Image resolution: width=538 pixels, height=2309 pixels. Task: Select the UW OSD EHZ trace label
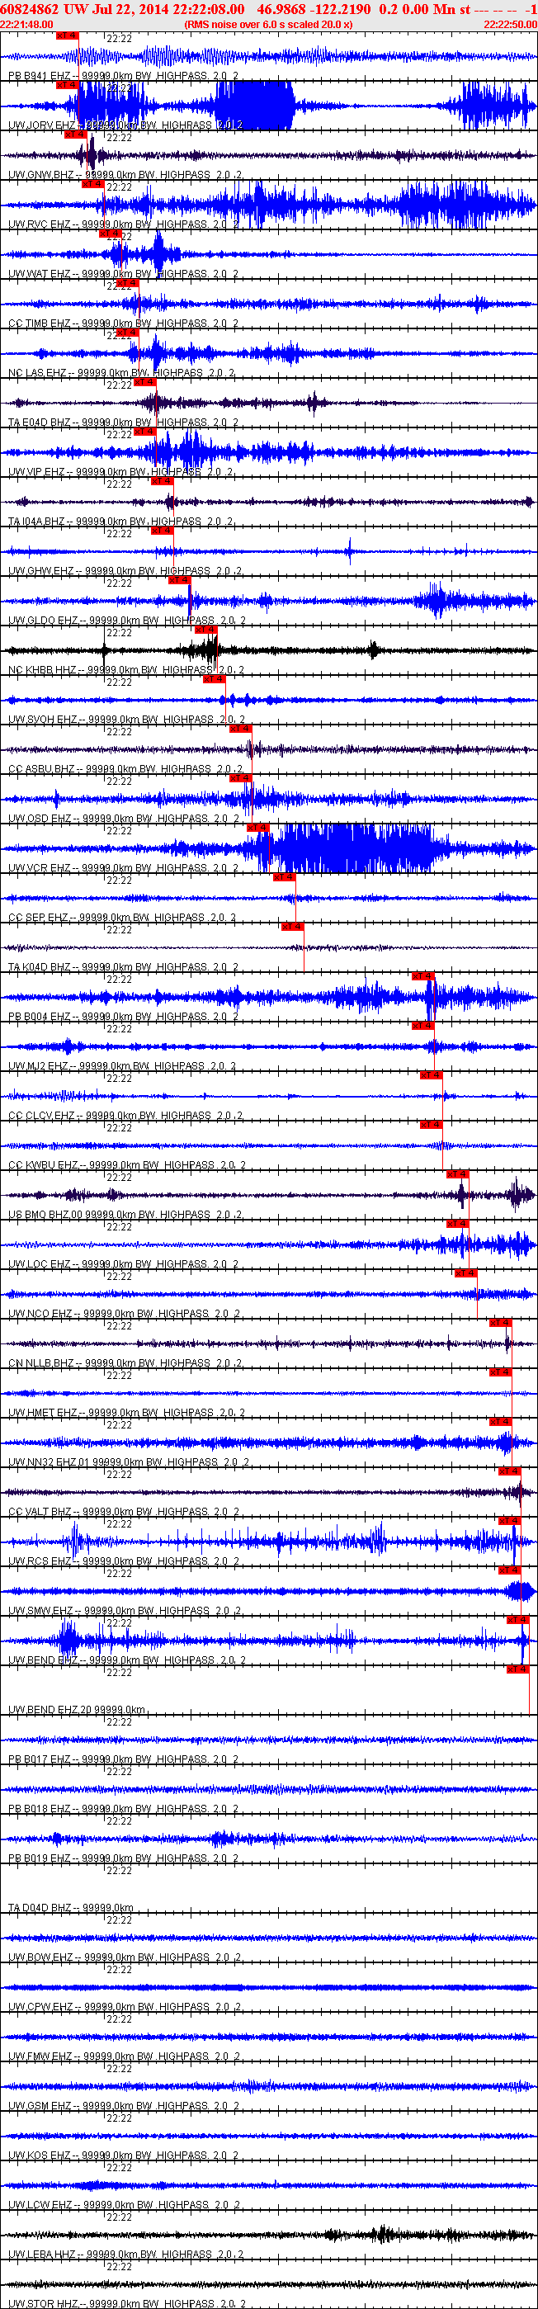click(x=124, y=819)
